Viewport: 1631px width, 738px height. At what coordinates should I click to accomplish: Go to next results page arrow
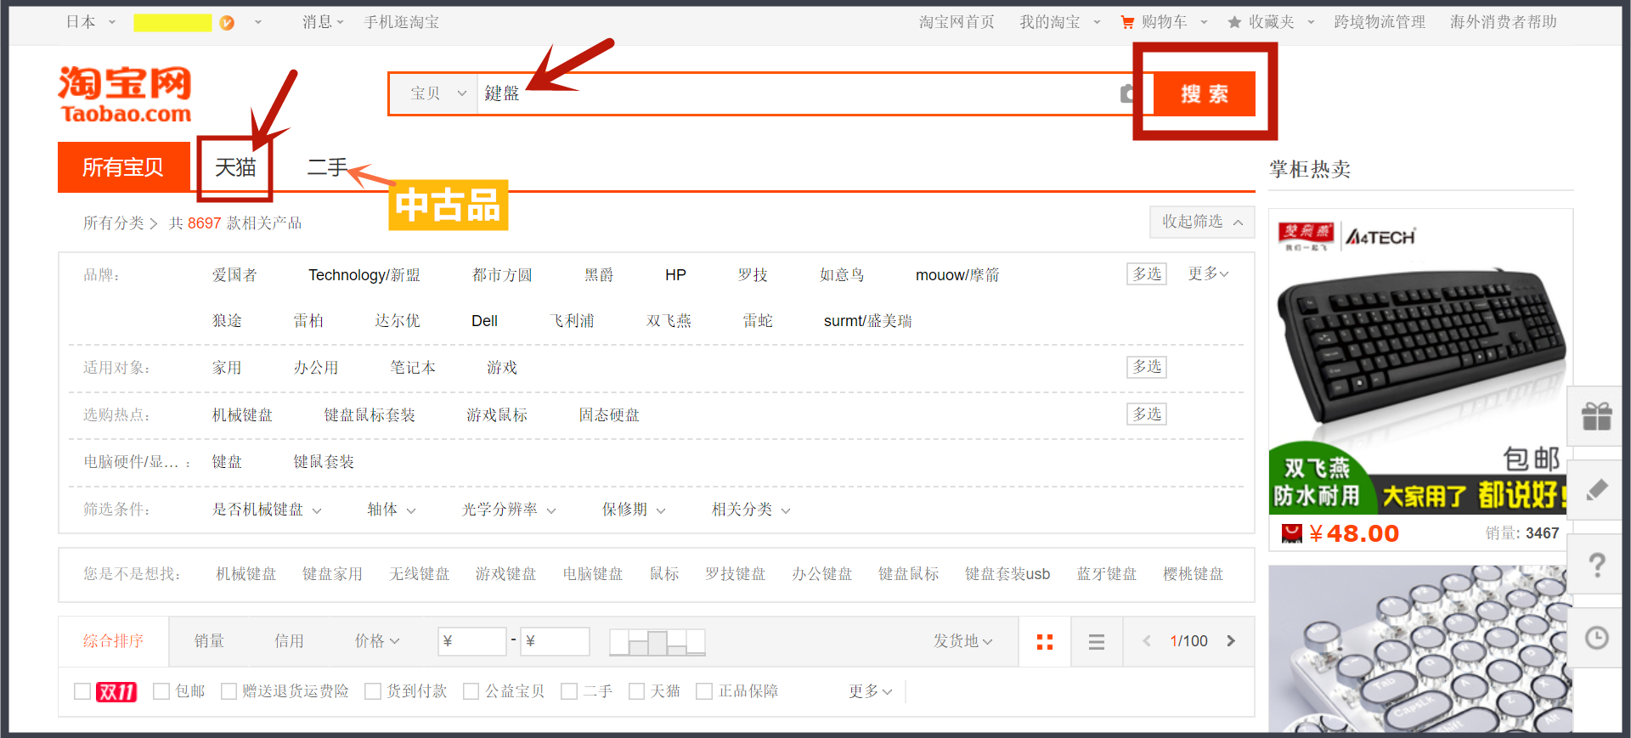coord(1231,641)
